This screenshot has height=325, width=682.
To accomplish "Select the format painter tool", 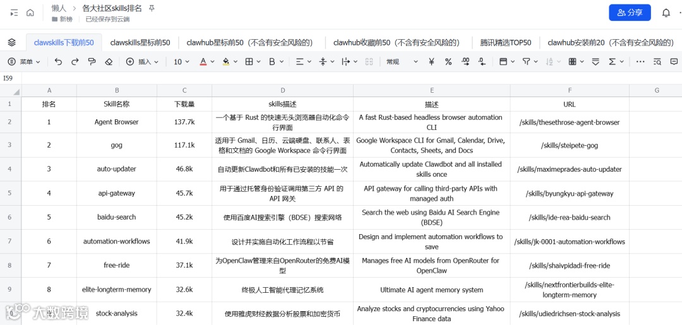I will click(x=92, y=62).
